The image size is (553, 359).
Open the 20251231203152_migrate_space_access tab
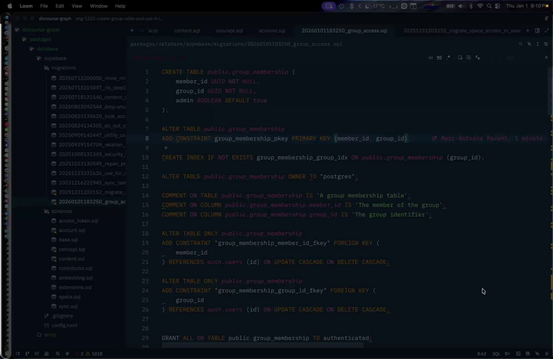click(462, 31)
